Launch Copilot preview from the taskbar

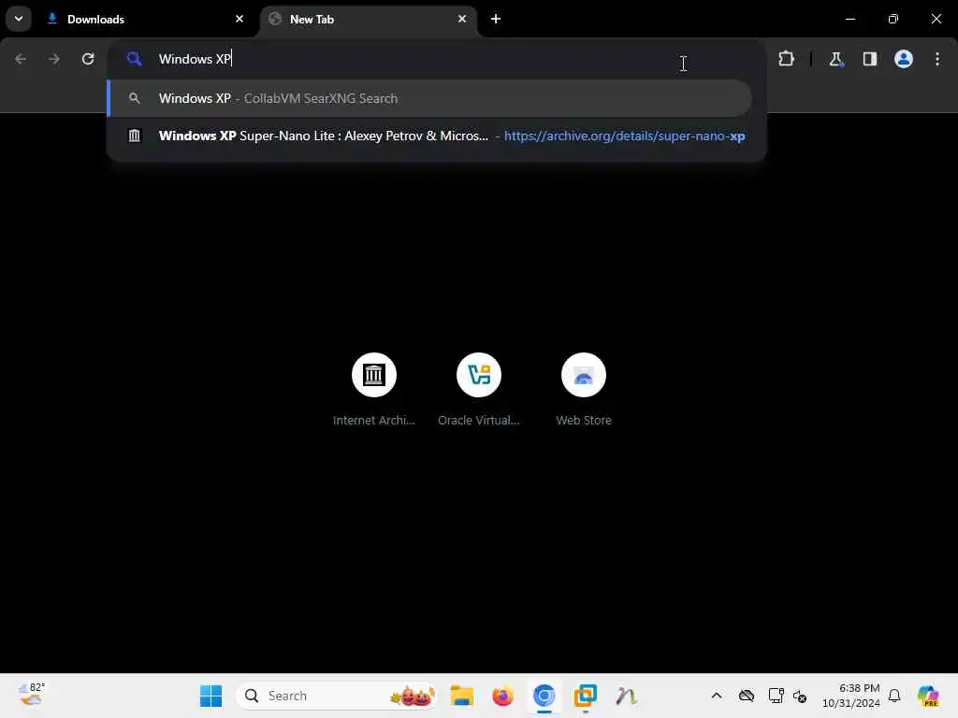click(x=928, y=696)
